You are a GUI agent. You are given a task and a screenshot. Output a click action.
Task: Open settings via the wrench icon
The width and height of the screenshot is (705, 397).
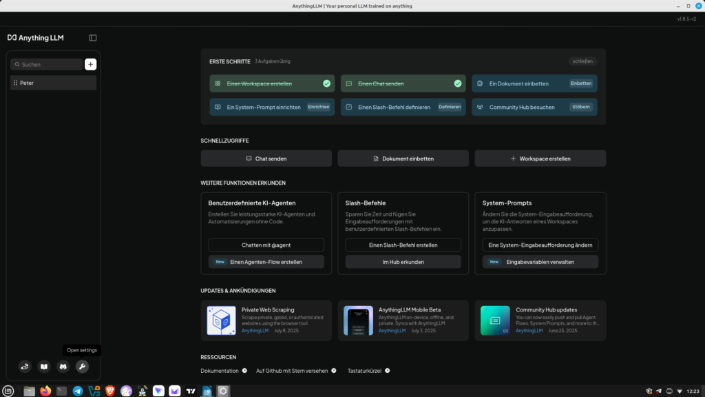(82, 367)
